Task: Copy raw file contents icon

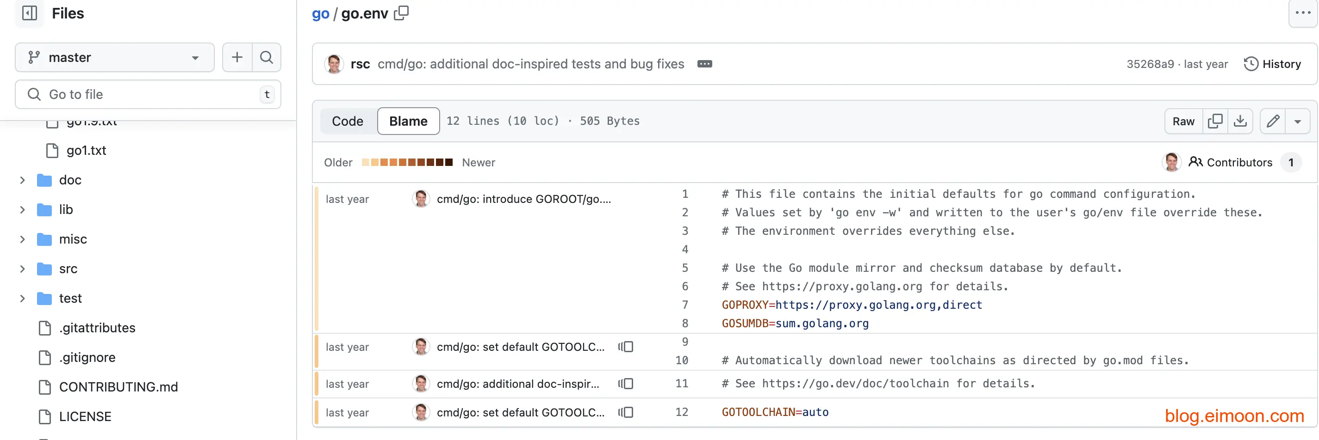Action: [1214, 121]
